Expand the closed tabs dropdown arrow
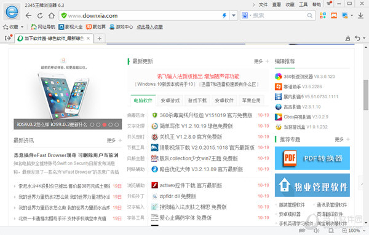The width and height of the screenshot is (369, 235). click(x=364, y=38)
